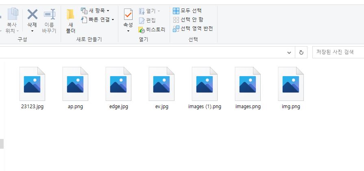This screenshot has width=364, height=171.
Task: Click the ap.png filename label
Action: coord(76,107)
